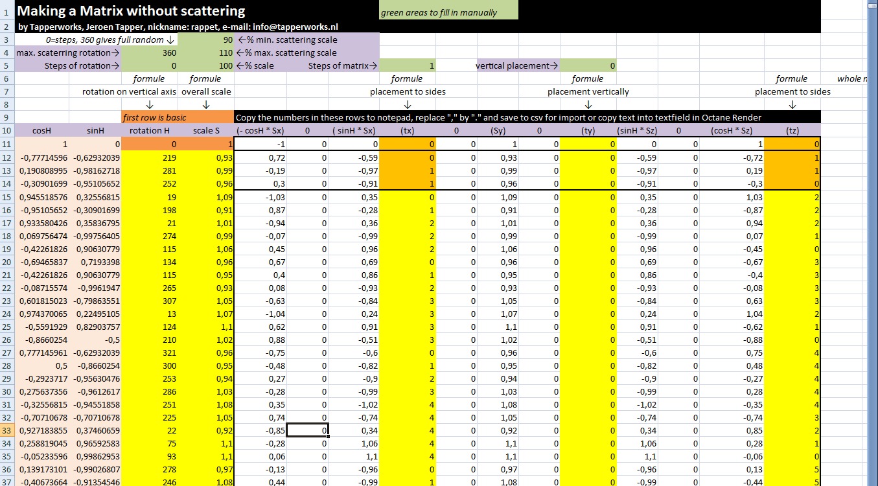The height and width of the screenshot is (486, 878).
Task: Select the '% max. scattering scale' label
Action: coord(286,52)
